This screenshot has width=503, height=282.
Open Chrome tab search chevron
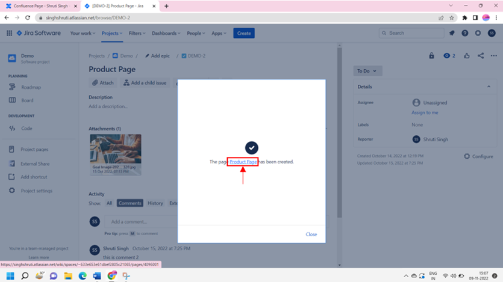tap(451, 6)
